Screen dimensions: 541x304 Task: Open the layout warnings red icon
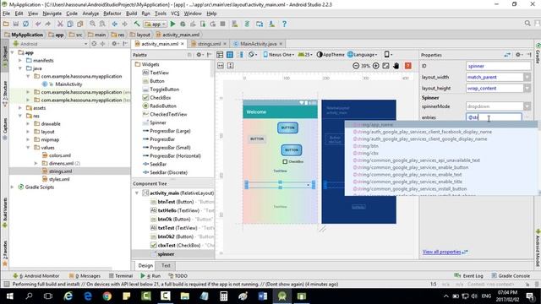pyautogui.click(x=407, y=66)
